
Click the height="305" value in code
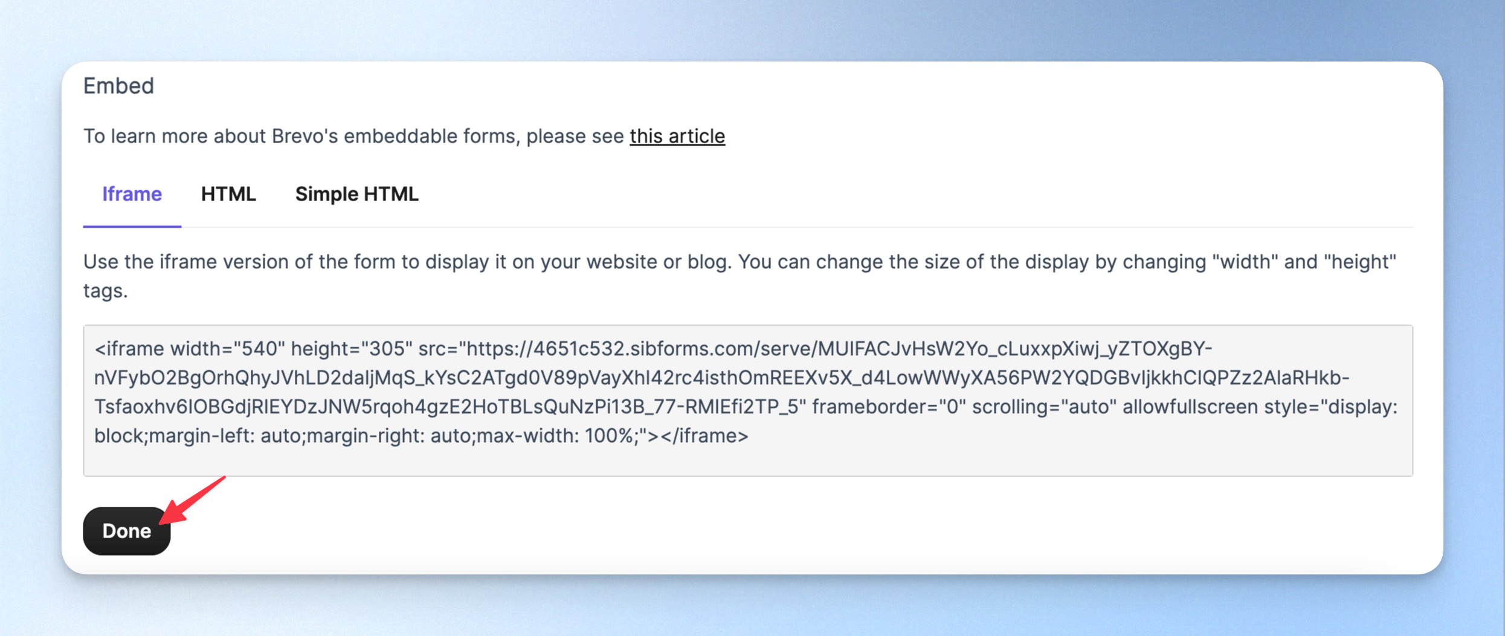352,349
